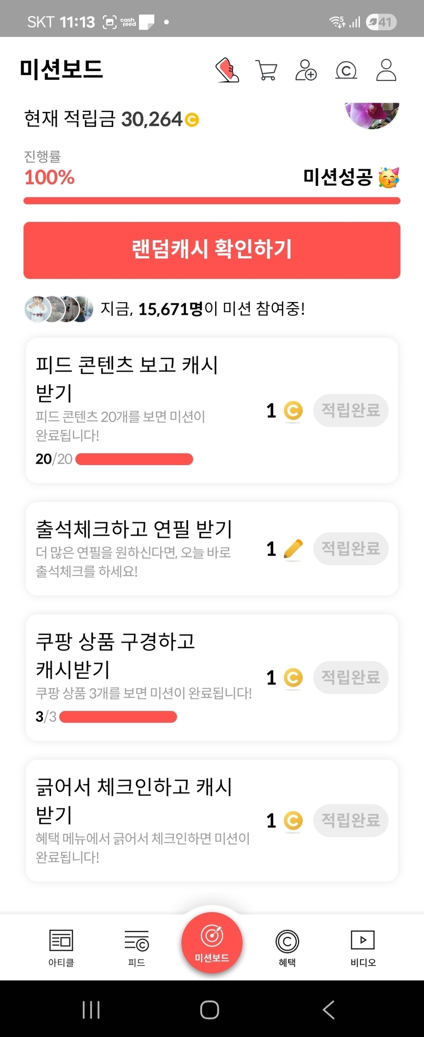
Task: Open the shopping cart icon
Action: pyautogui.click(x=266, y=70)
